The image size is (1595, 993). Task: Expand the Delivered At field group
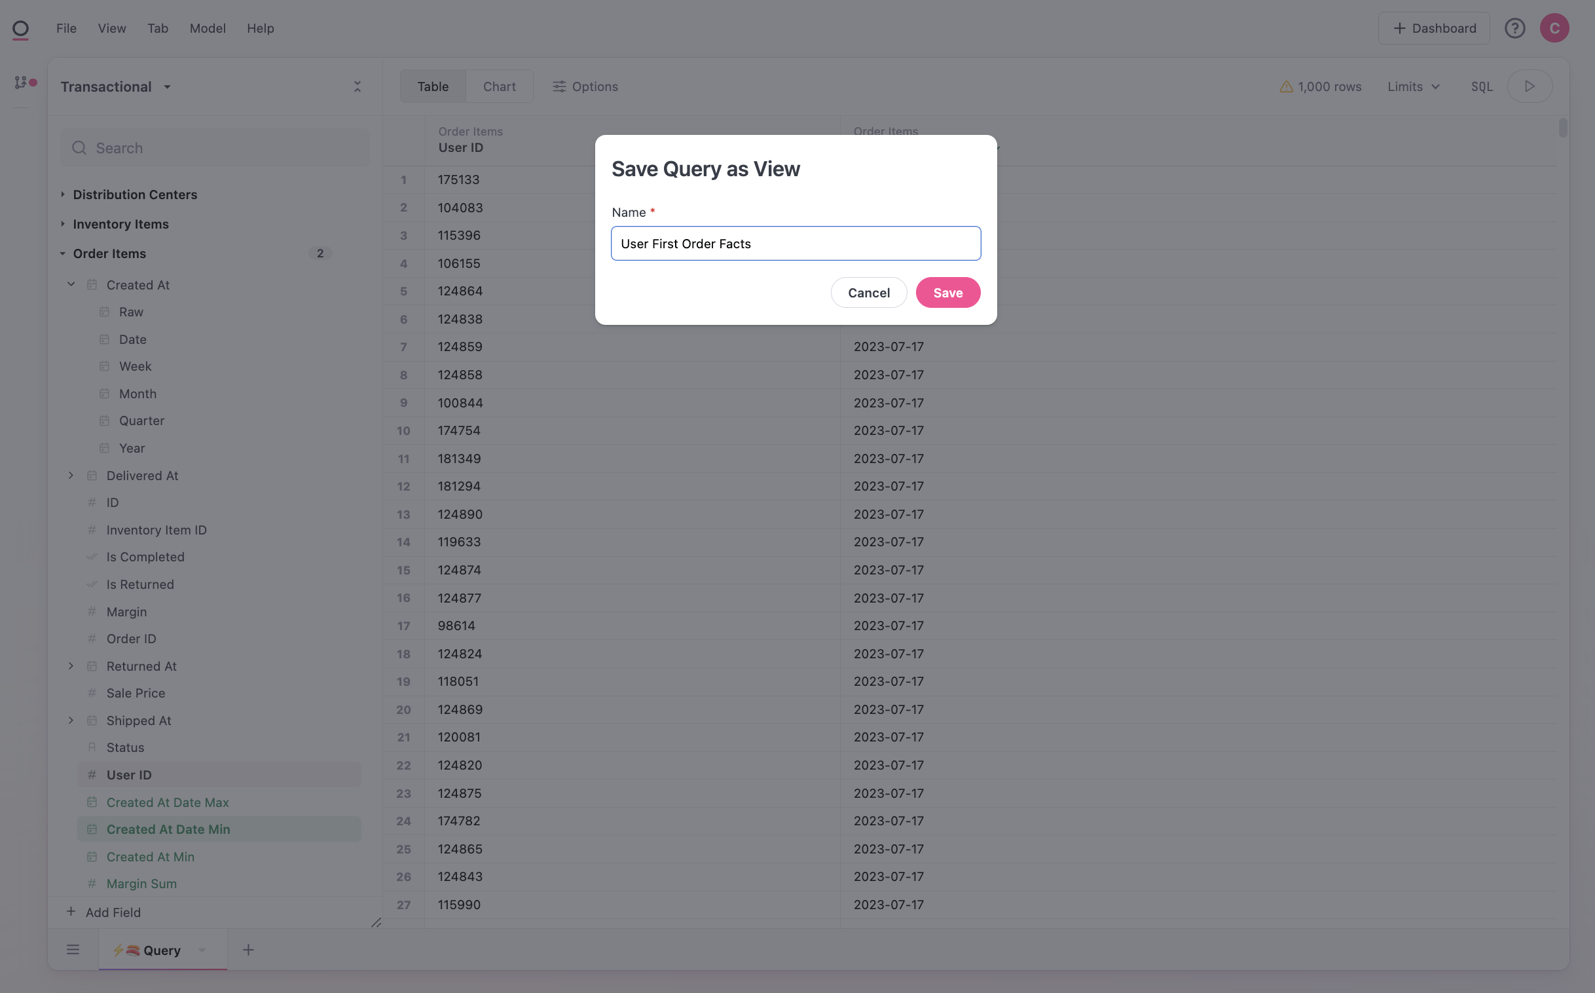[x=71, y=475]
